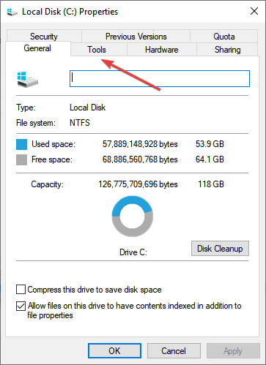Viewport: 266px width, 365px height.
Task: Click the drive icon in the title bar
Action: tap(12, 12)
